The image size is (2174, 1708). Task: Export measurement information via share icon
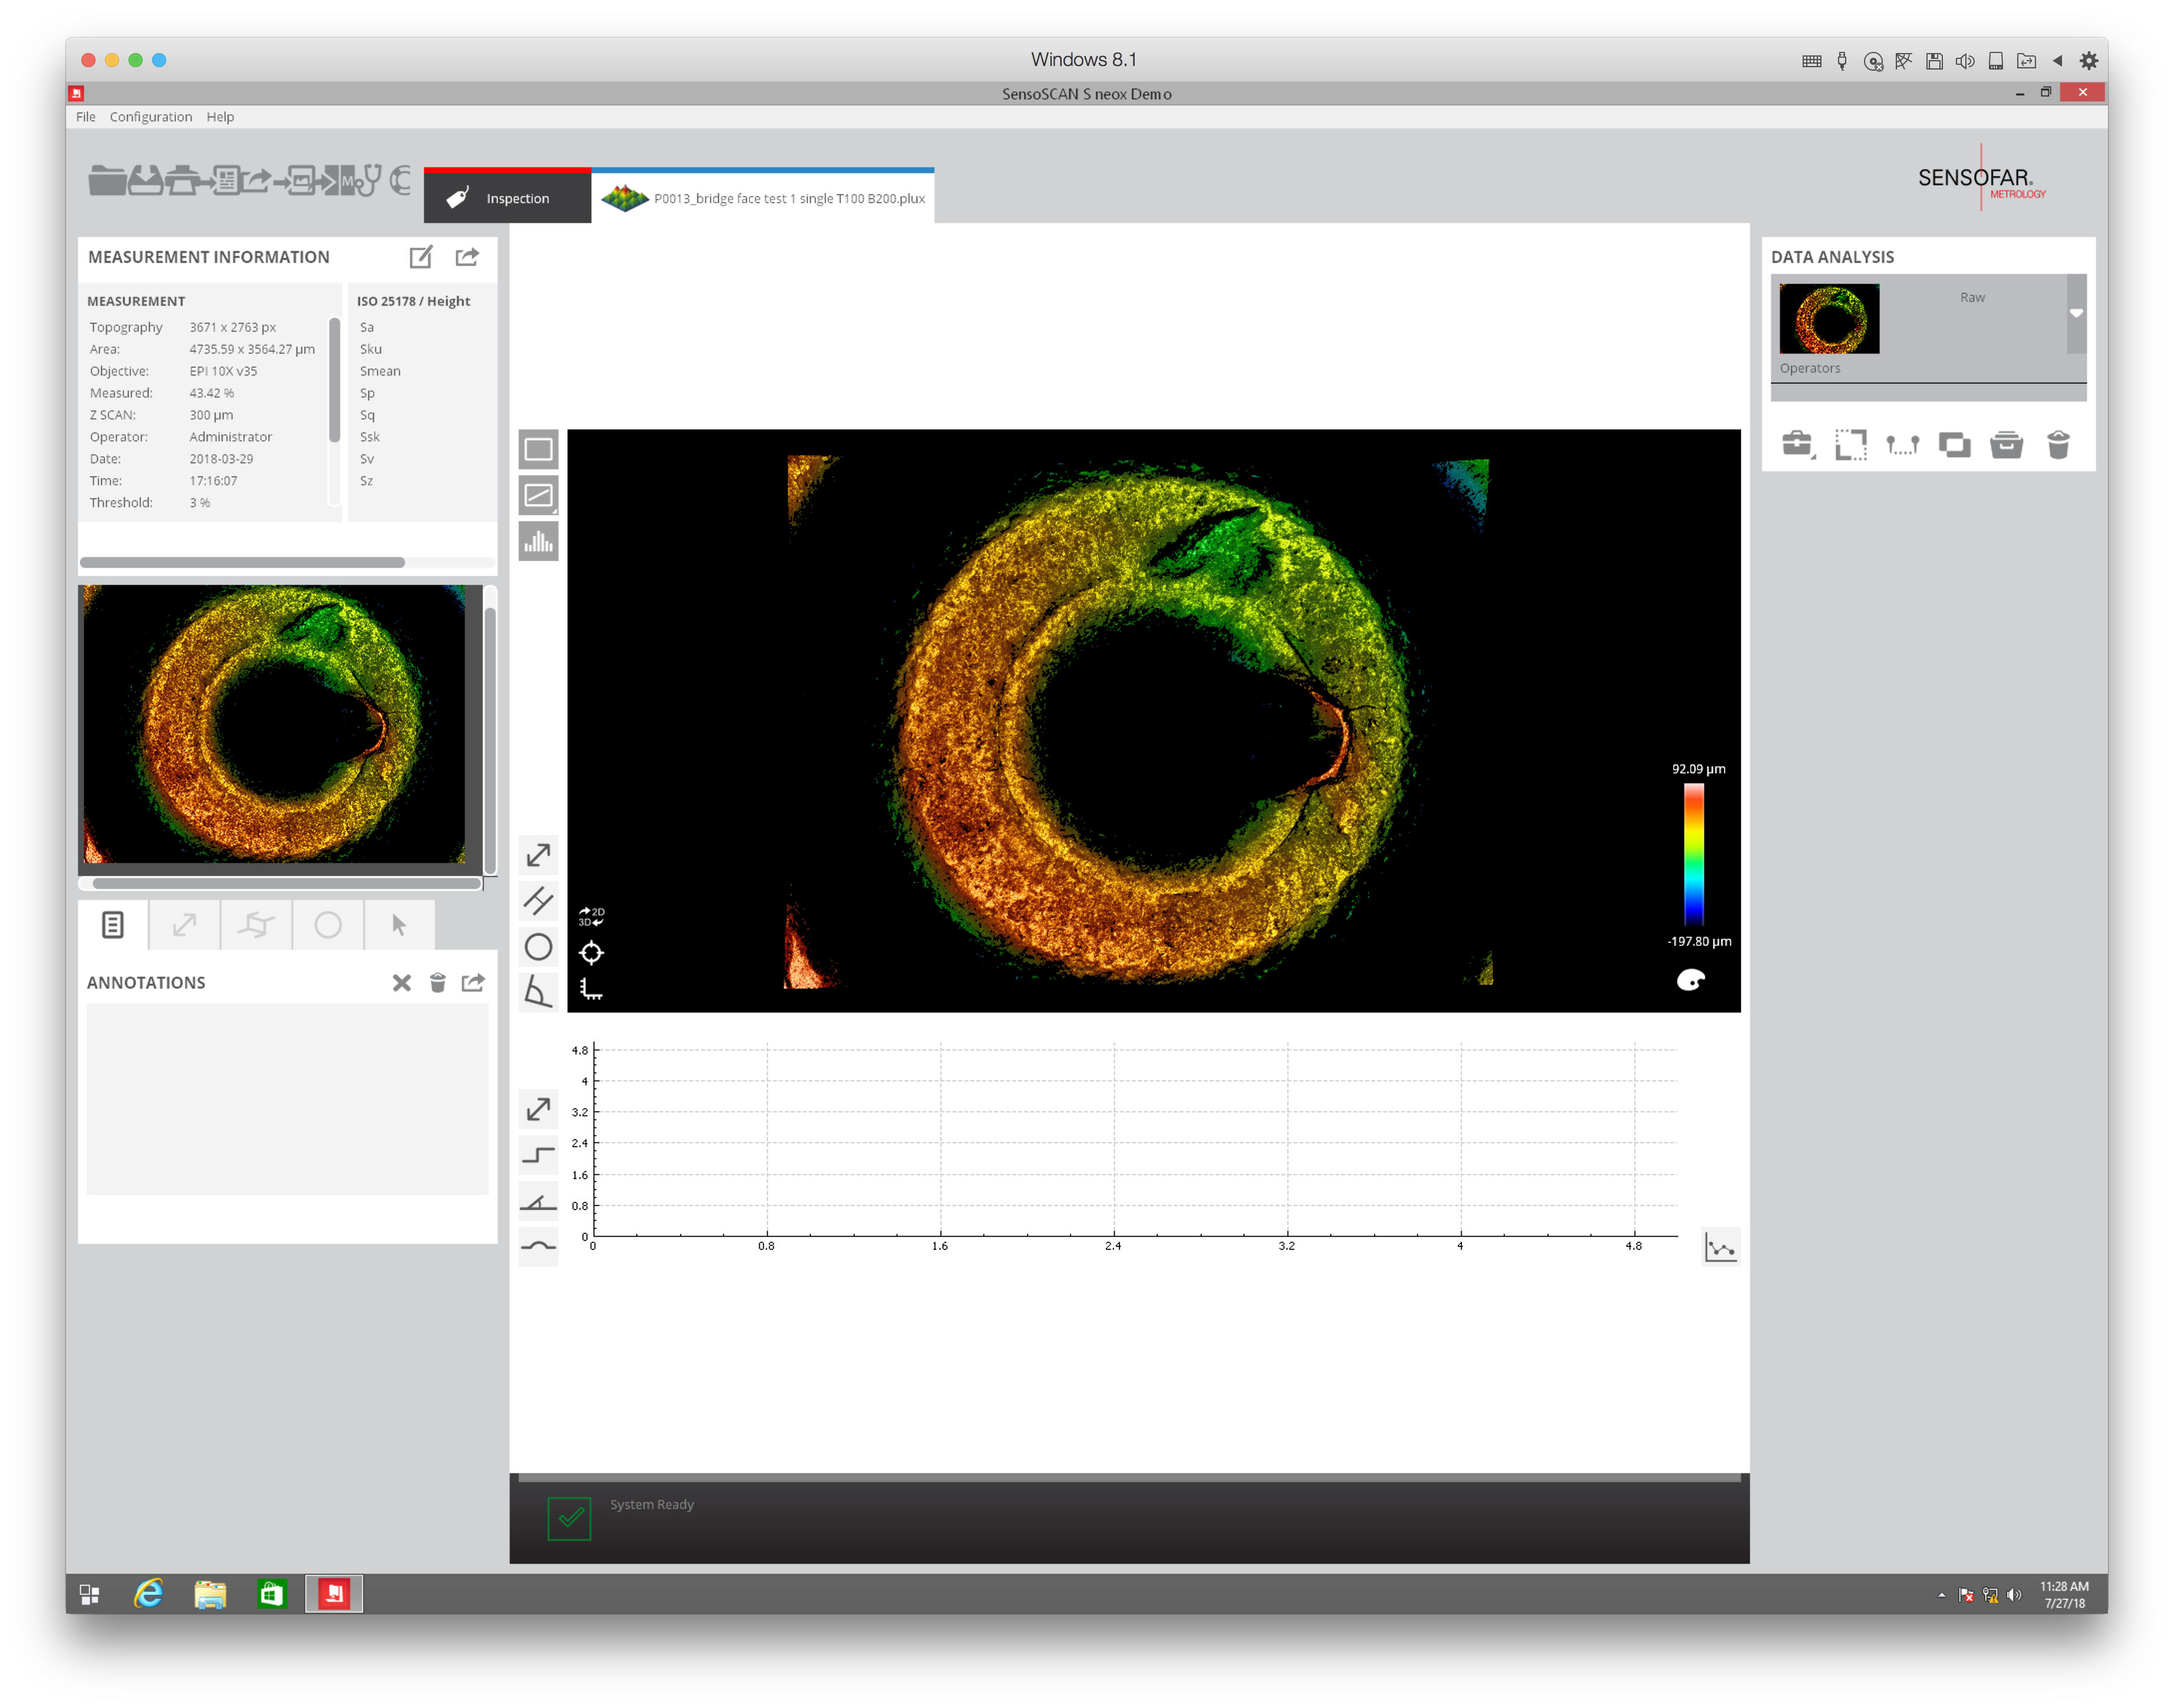pyautogui.click(x=467, y=257)
